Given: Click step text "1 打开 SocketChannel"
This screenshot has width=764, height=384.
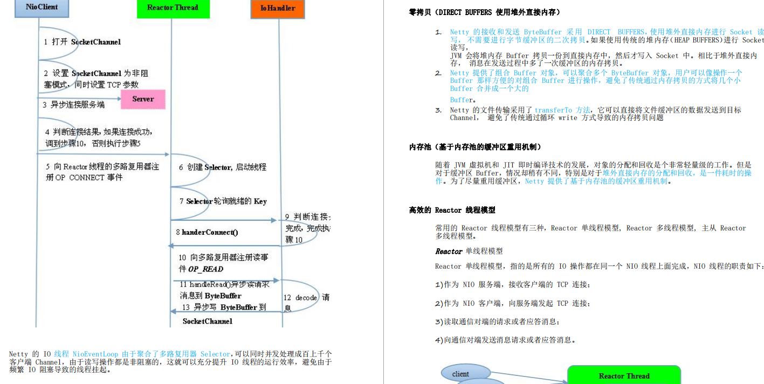Looking at the screenshot, I should [x=82, y=42].
